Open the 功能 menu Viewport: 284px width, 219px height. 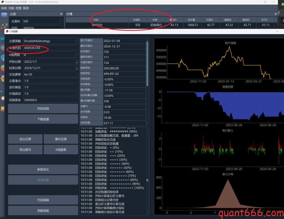click(x=11, y=8)
